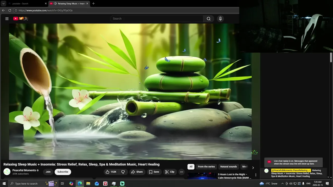Go to YouTube home via the logo
This screenshot has width=333, height=187.
21,19
